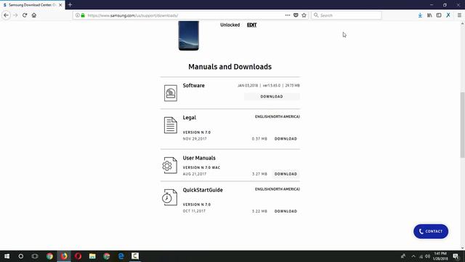The width and height of the screenshot is (465, 262).
Task: Open a new tab with plus button
Action: (70, 5)
